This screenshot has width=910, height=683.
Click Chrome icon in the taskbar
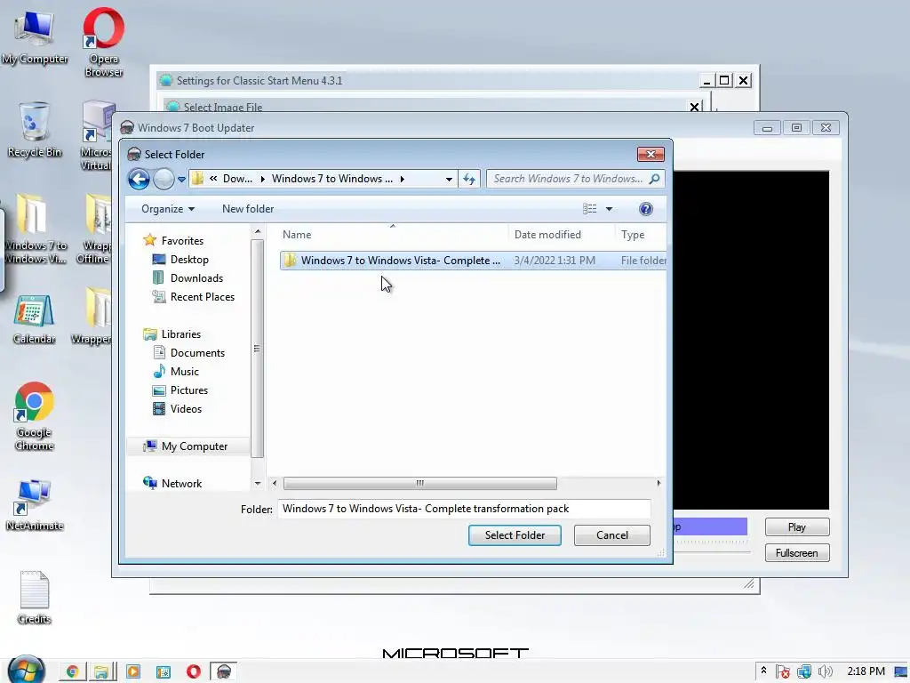73,671
